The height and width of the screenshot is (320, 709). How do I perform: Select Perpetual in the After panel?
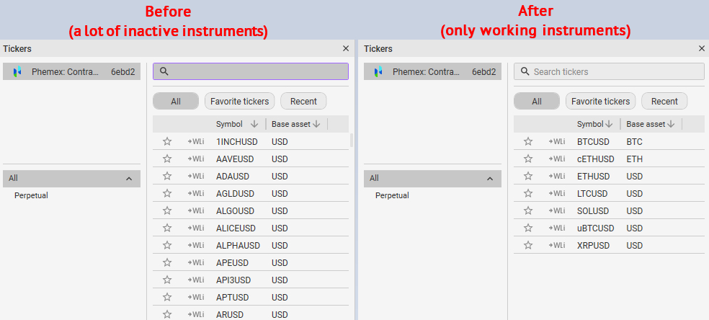(x=392, y=195)
